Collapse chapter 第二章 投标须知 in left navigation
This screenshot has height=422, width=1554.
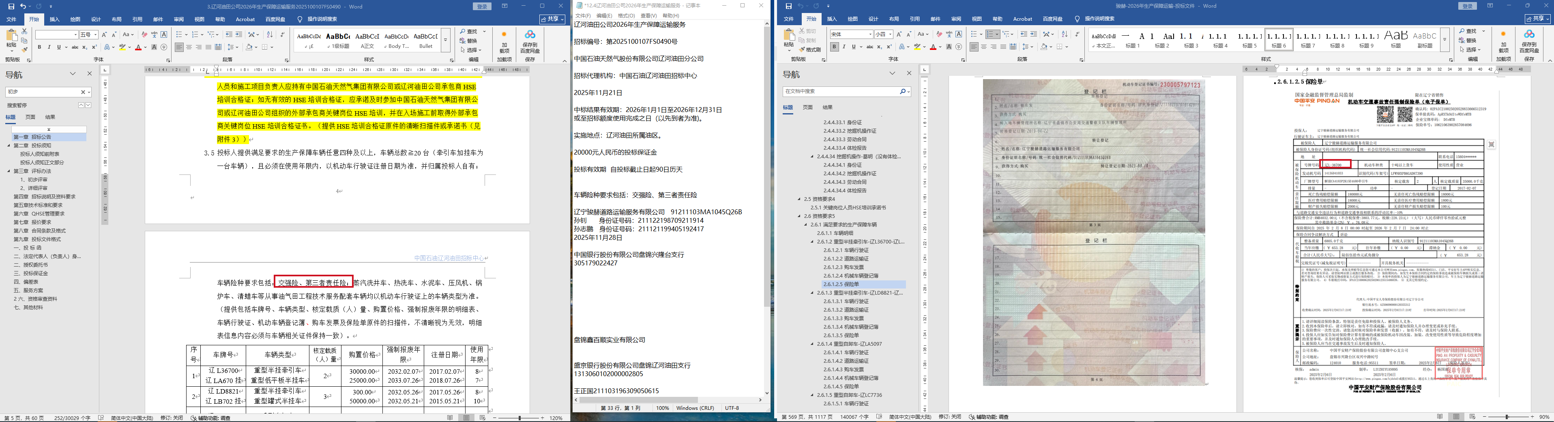[9, 146]
